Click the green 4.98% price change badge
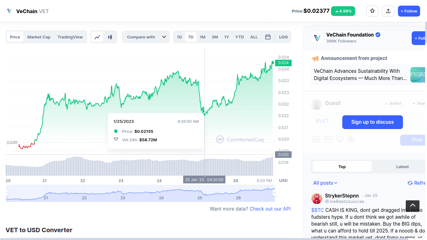 coord(343,11)
